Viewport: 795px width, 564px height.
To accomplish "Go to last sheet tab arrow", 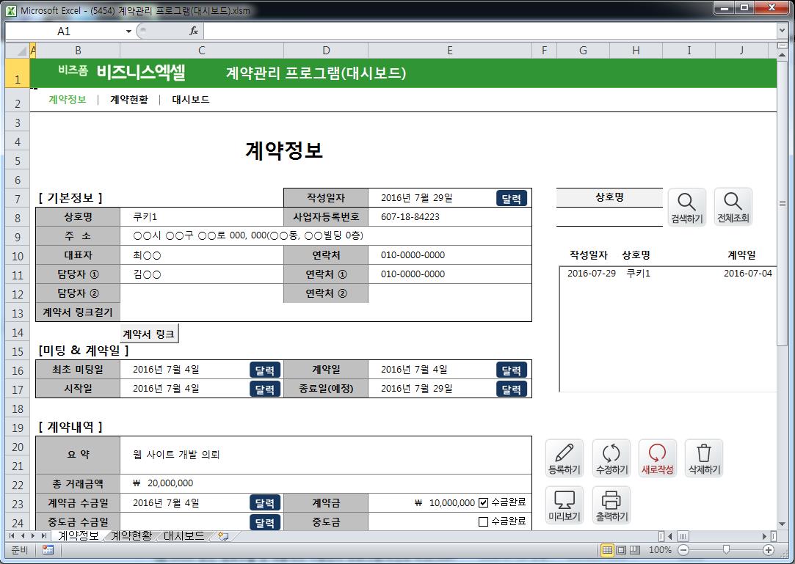I will pos(43,536).
